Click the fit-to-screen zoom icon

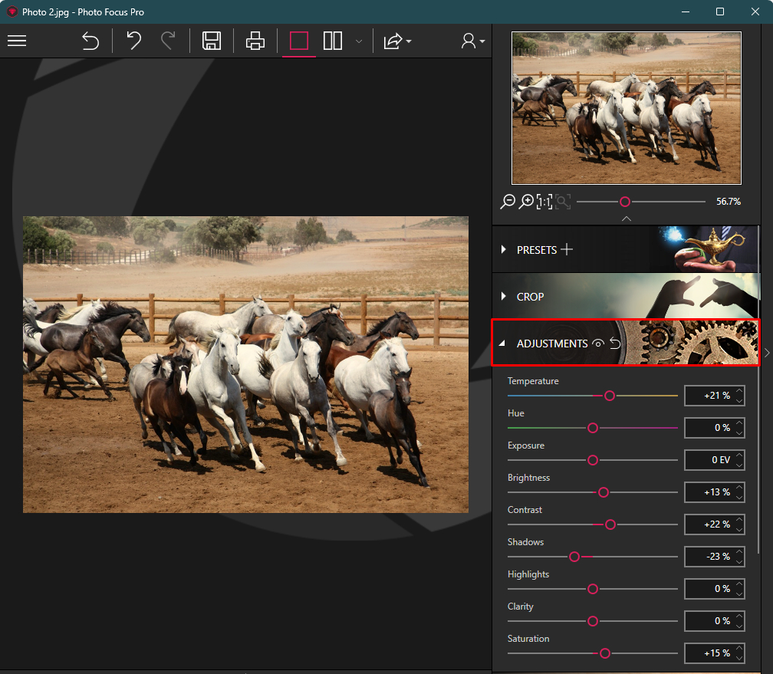(563, 202)
